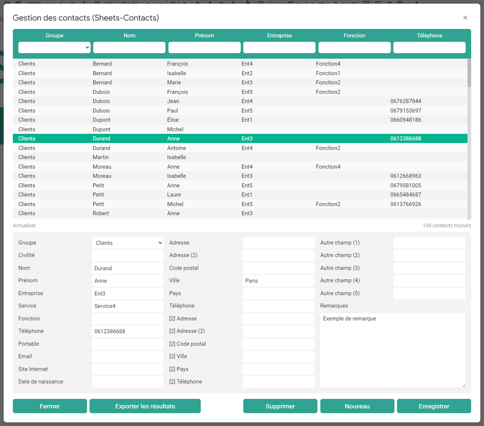Click the [2] Téléphone input field
This screenshot has width=484, height=426.
(279, 382)
